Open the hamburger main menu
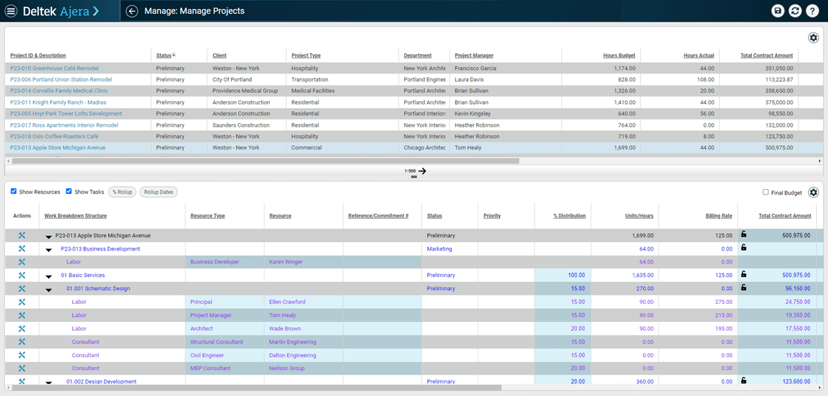The image size is (828, 396). click(x=11, y=11)
